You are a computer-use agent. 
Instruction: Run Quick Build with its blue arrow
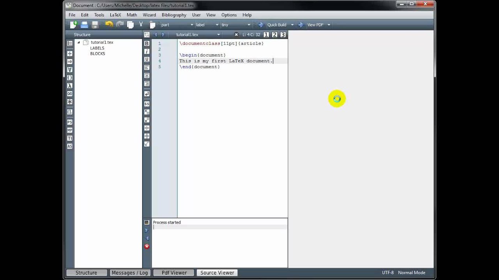click(261, 24)
